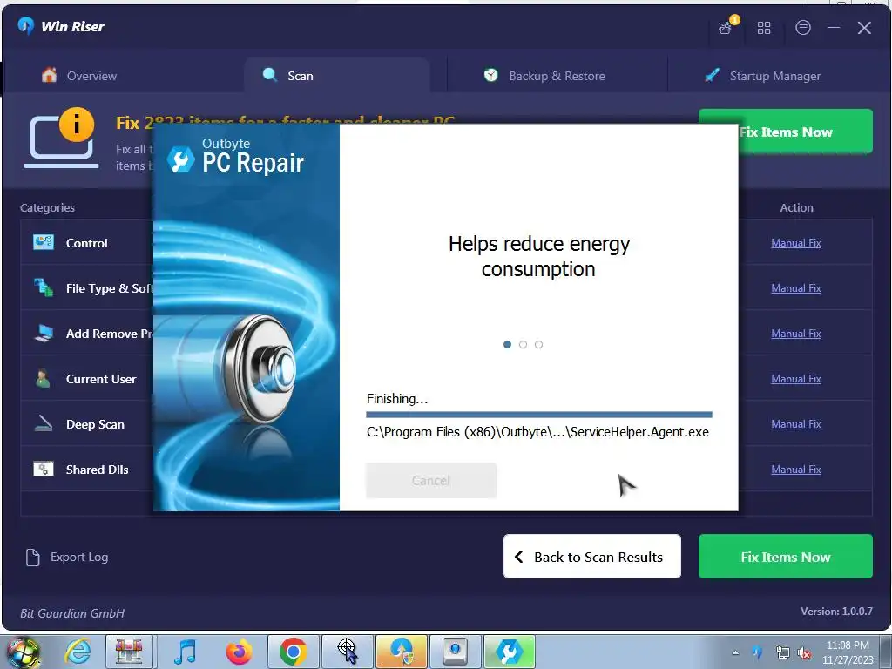Click Manual Fix for Control row
892x669 pixels.
[x=796, y=243]
